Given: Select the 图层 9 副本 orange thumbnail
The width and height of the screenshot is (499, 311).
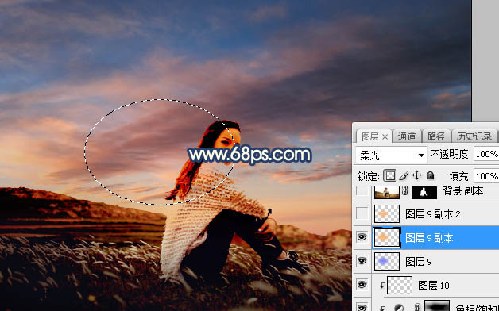Looking at the screenshot, I should coord(387,237).
